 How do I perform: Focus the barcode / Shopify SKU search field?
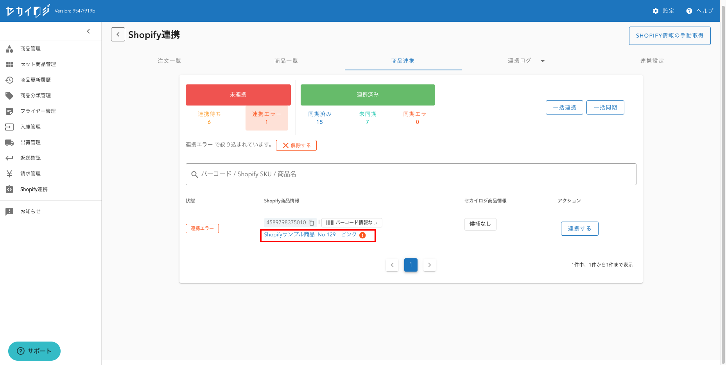click(411, 174)
